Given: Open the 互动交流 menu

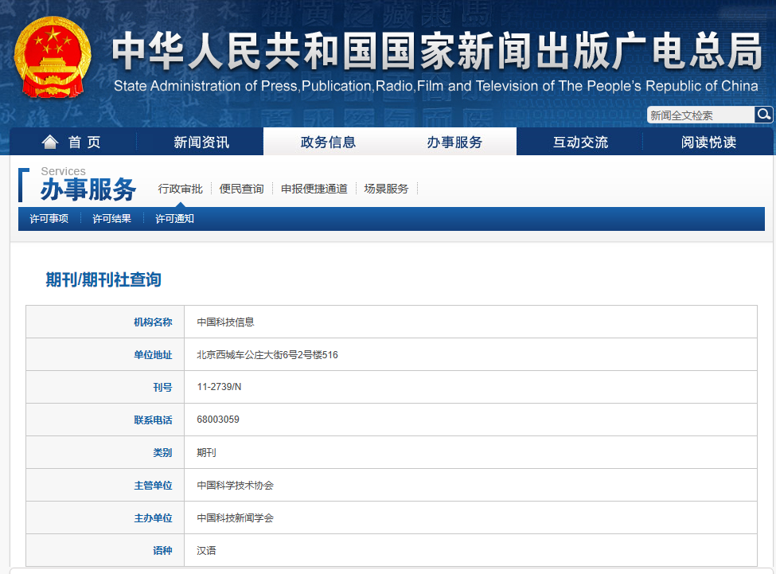Looking at the screenshot, I should pos(580,142).
